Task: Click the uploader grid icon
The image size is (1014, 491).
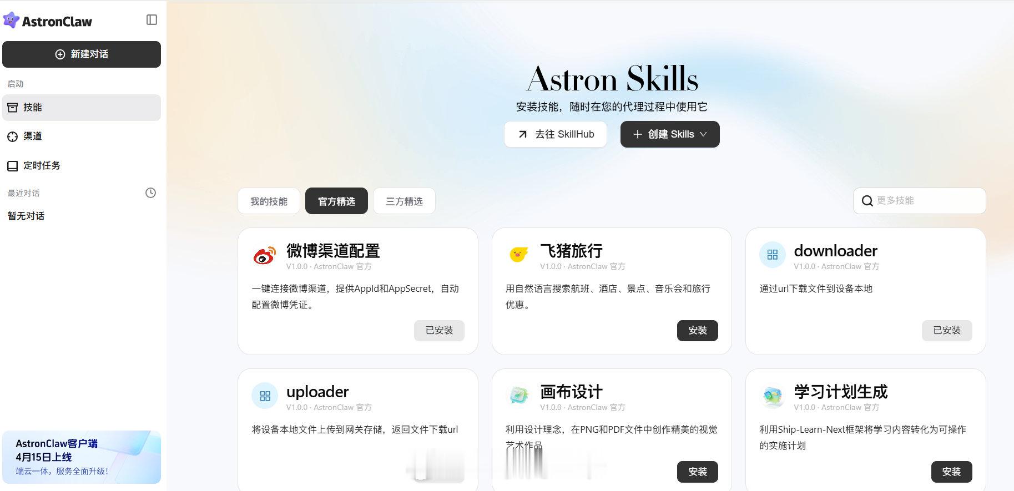Action: pos(265,396)
